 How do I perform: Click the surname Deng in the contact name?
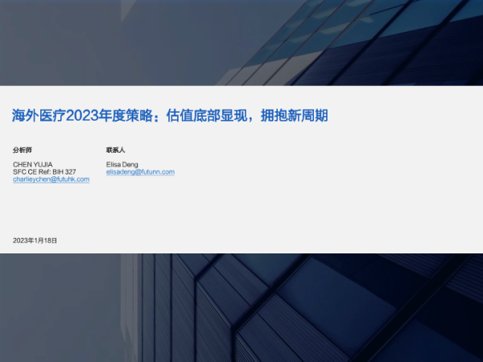coord(130,165)
